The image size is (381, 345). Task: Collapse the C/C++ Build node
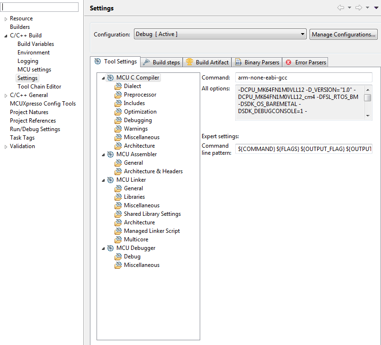coord(6,36)
